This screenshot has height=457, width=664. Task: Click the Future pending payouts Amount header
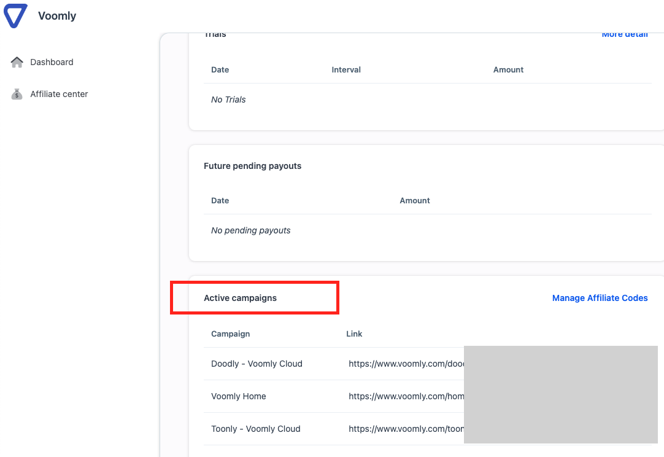click(415, 201)
